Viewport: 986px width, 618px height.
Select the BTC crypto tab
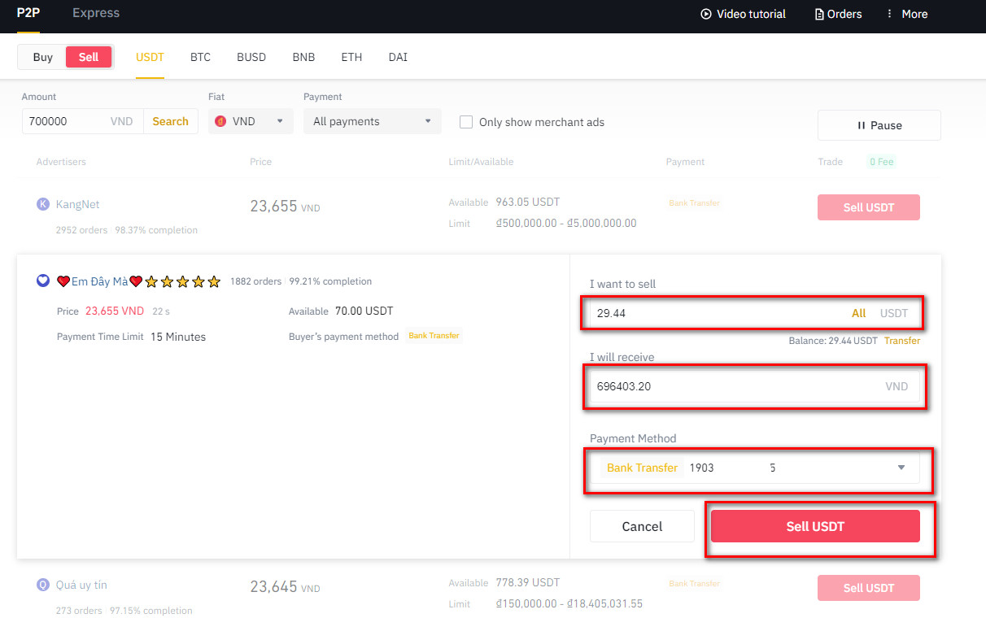[x=200, y=57]
